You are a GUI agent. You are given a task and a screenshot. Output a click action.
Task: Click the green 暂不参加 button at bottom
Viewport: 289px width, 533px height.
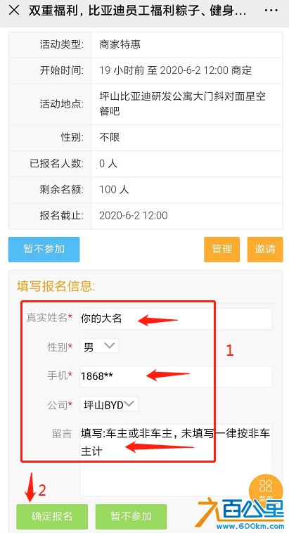tap(131, 517)
